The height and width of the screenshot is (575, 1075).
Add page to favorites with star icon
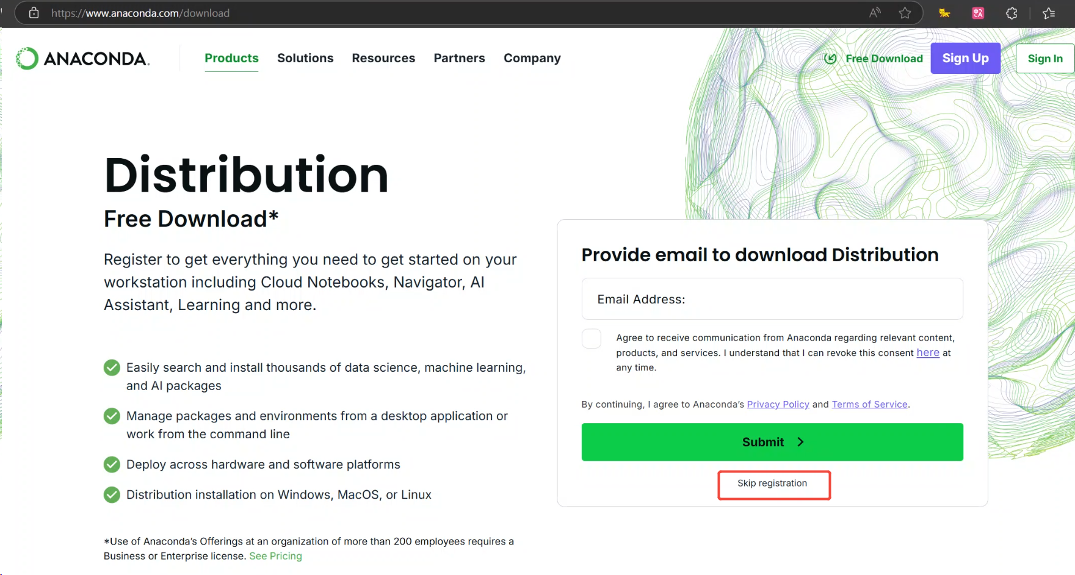905,13
